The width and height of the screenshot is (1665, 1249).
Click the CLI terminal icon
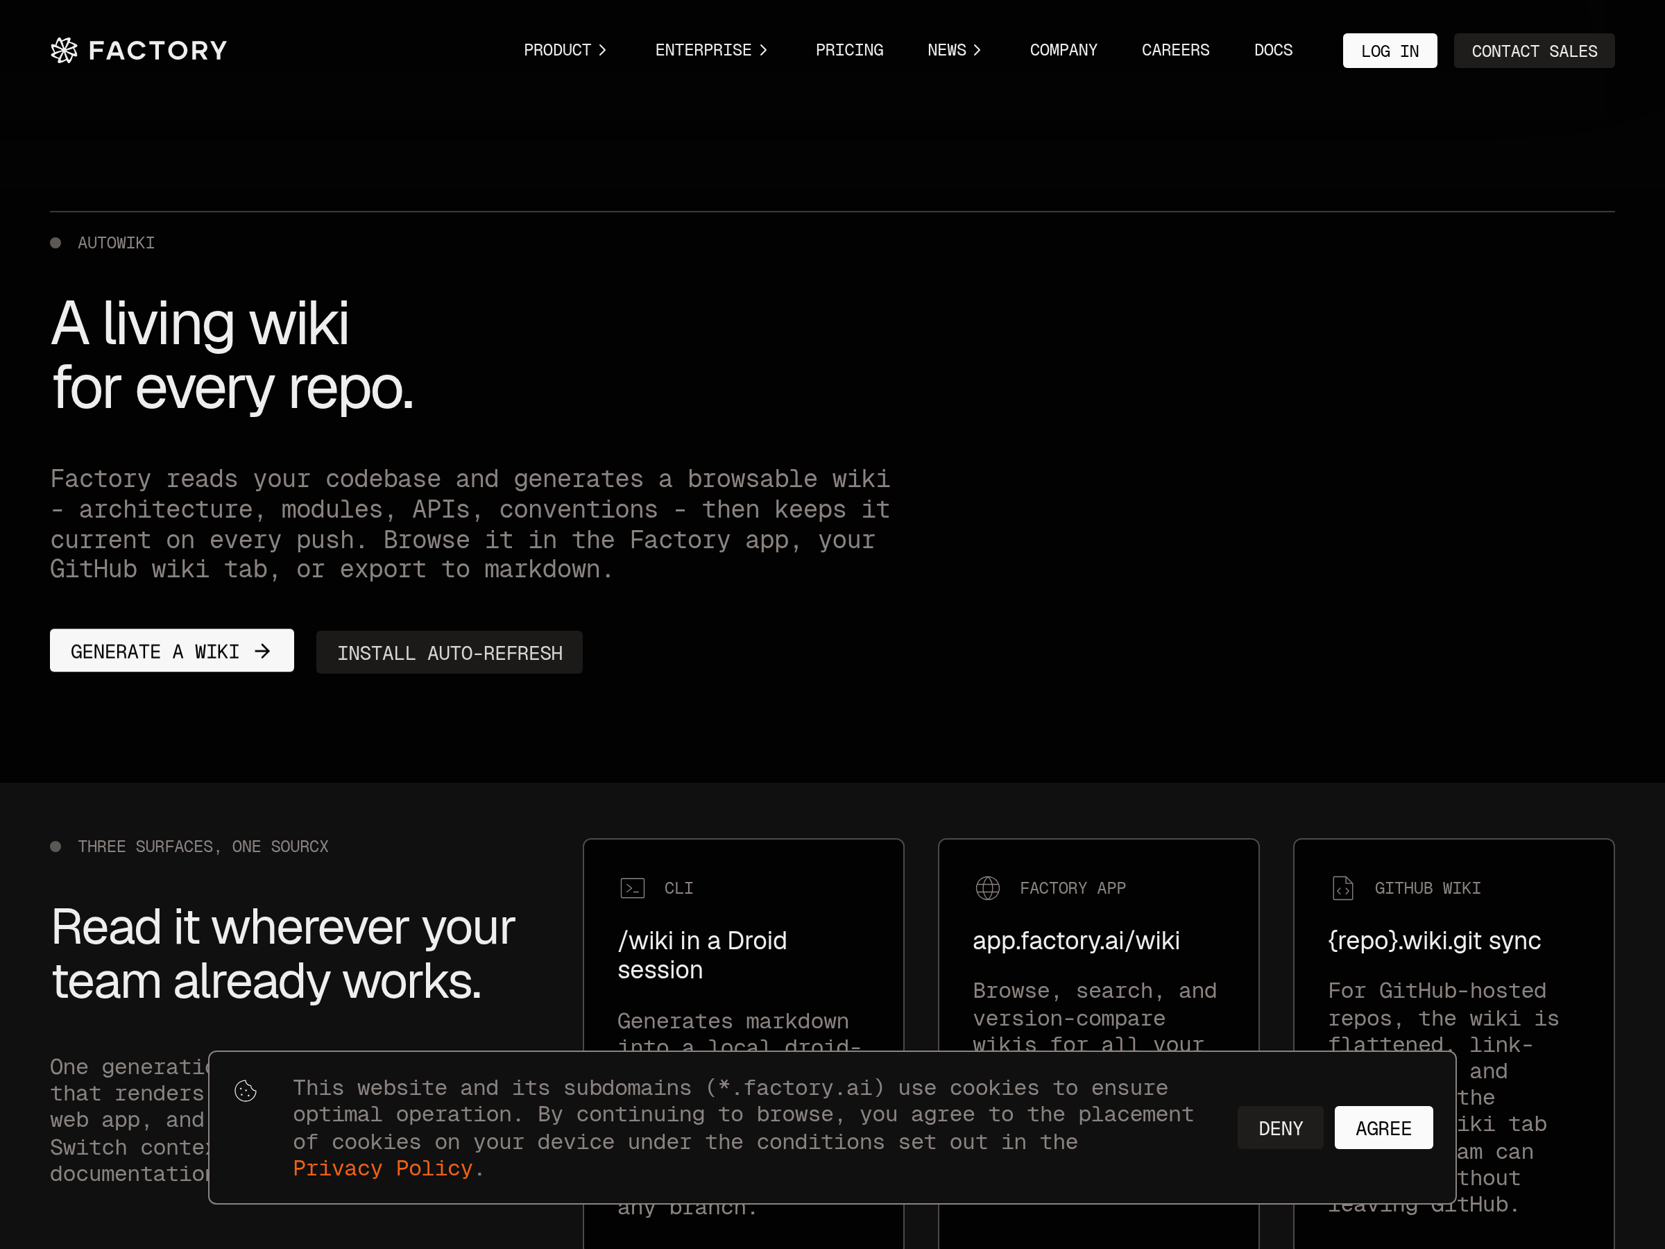(632, 888)
